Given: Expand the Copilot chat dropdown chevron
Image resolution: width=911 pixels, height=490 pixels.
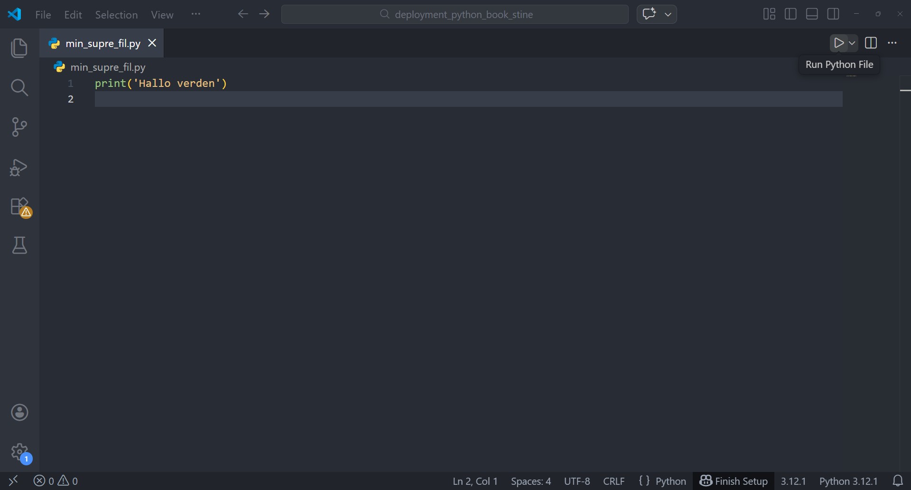Looking at the screenshot, I should 668,14.
